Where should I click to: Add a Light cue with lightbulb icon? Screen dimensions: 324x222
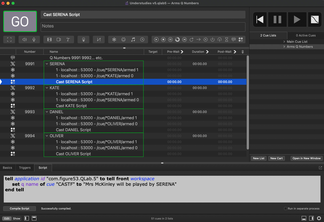[84, 39]
